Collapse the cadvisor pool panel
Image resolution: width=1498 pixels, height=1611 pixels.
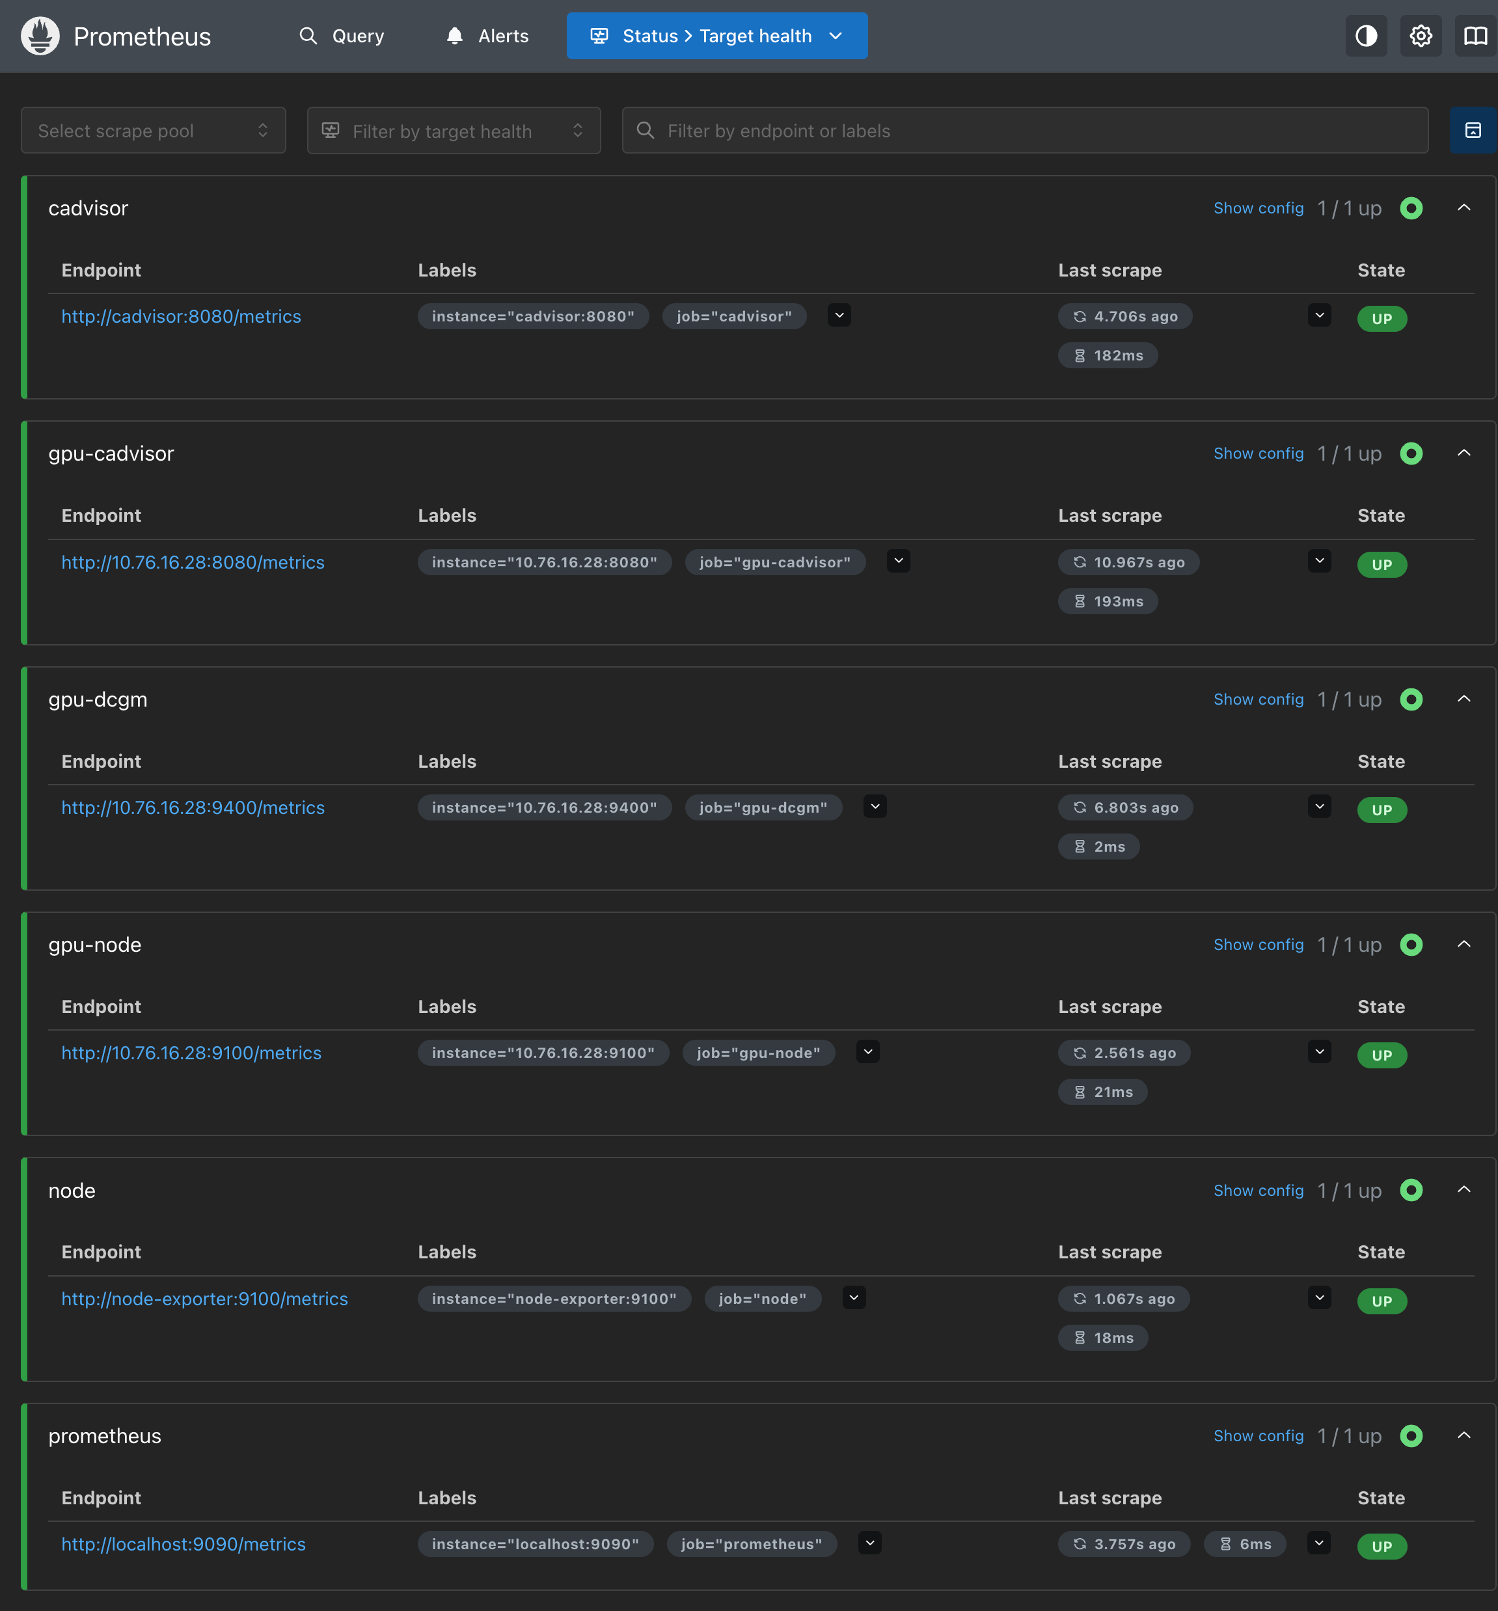point(1464,208)
